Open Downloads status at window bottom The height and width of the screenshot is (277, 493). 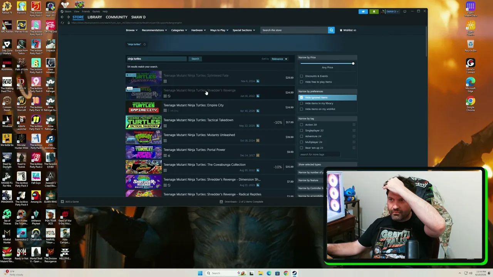[x=241, y=202]
